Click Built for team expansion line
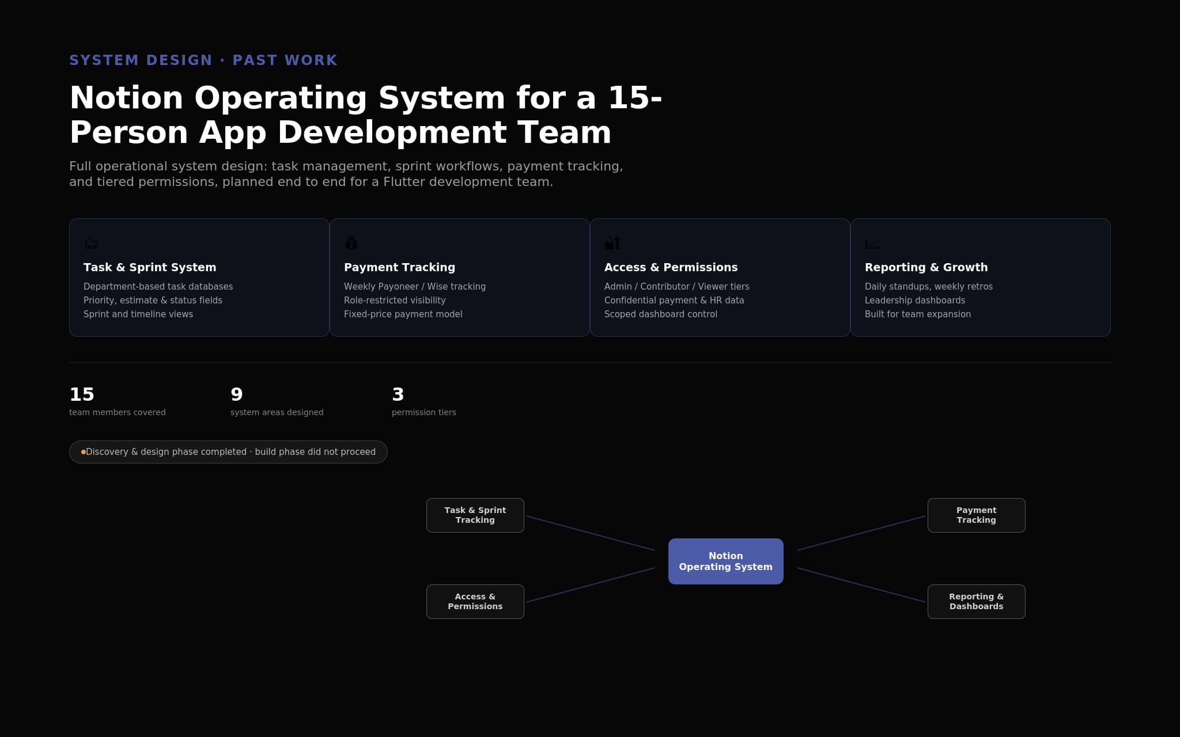Viewport: 1180px width, 737px height. pos(918,314)
